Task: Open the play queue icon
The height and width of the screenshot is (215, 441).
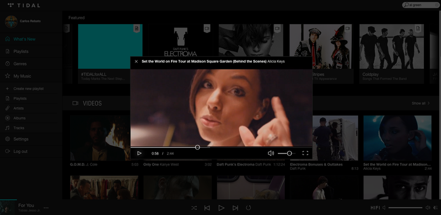Action: [435, 208]
